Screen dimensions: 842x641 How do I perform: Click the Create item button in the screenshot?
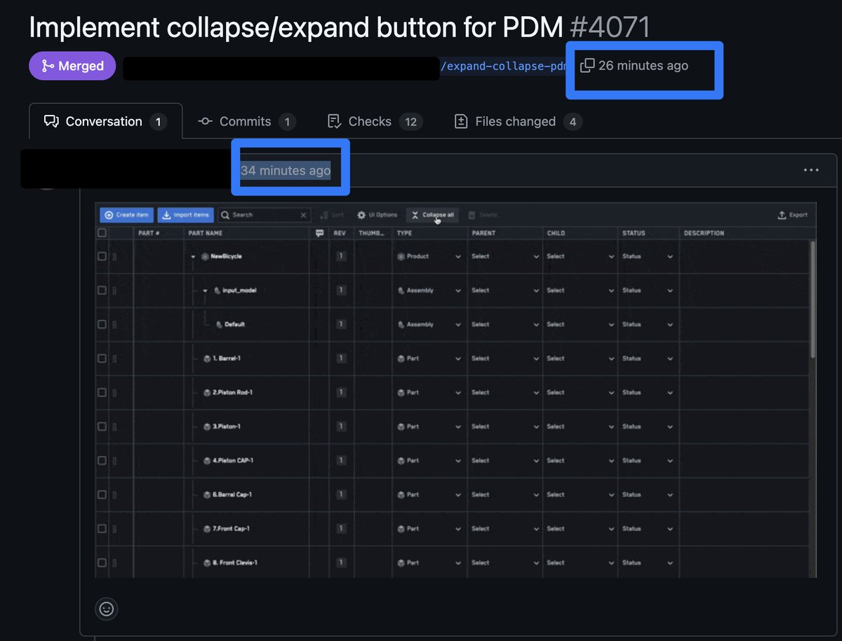(x=127, y=215)
